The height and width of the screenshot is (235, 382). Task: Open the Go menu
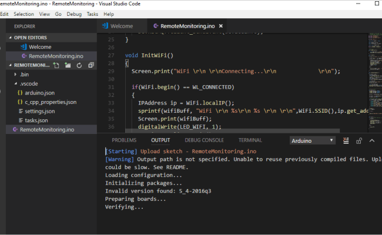[58, 14]
